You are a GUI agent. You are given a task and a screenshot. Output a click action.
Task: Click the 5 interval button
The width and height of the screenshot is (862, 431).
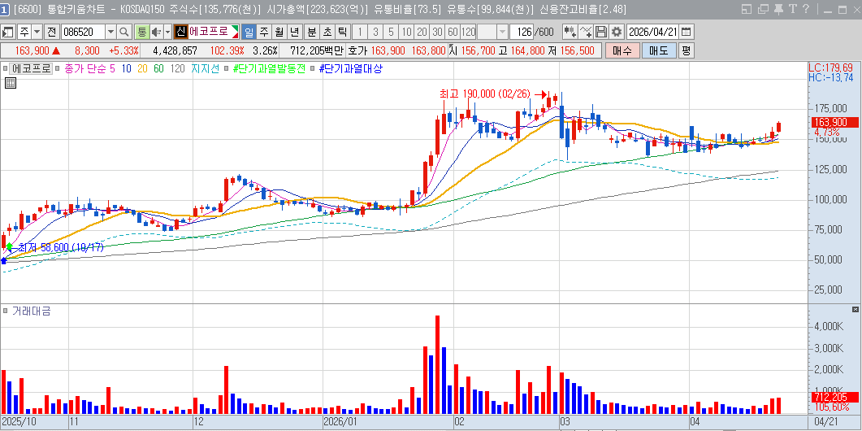pyautogui.click(x=391, y=32)
